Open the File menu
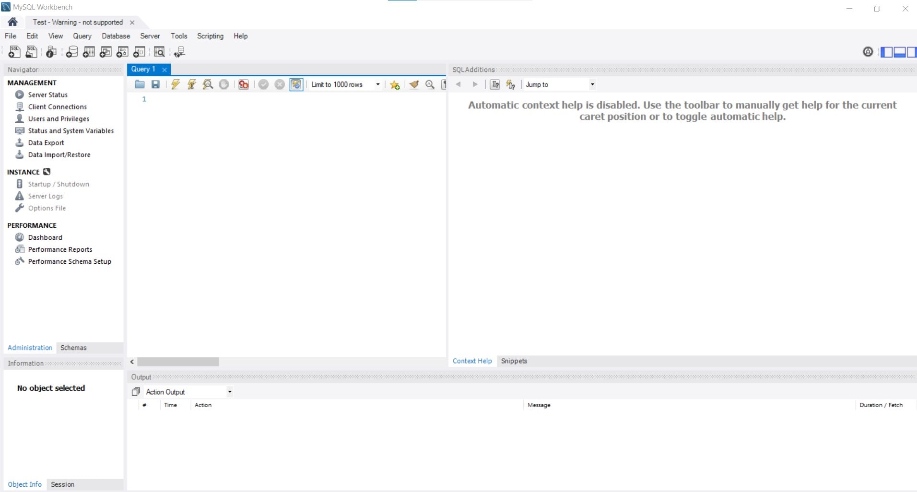917x492 pixels. (x=11, y=36)
